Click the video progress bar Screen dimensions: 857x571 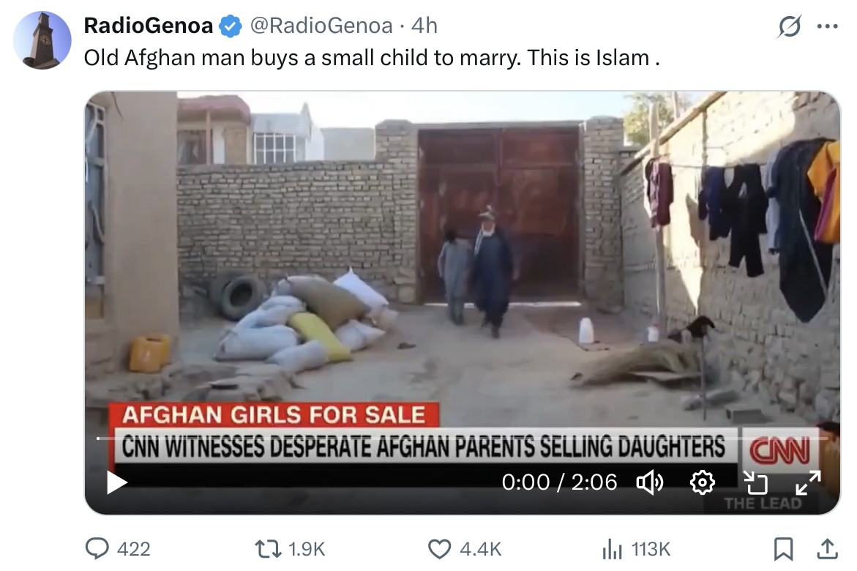[462, 438]
